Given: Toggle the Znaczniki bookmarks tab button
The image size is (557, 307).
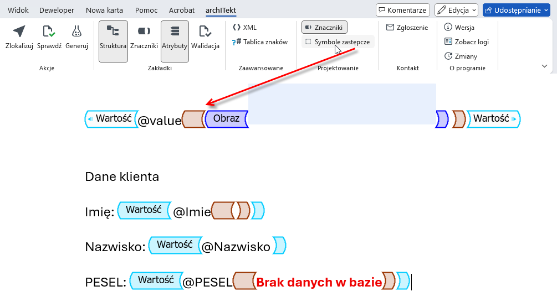Looking at the screenshot, I should click(x=144, y=37).
